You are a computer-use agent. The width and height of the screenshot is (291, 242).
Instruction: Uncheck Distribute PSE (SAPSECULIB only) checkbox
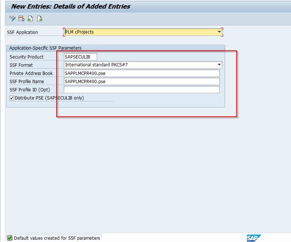(x=12, y=98)
